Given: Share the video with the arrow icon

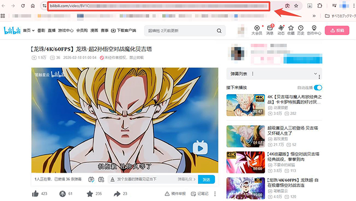Looking at the screenshot, I should [117, 194].
